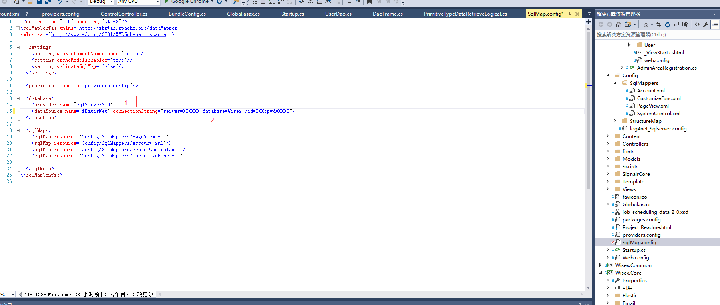
Task: Switch to the providers.config tab
Action: point(60,14)
